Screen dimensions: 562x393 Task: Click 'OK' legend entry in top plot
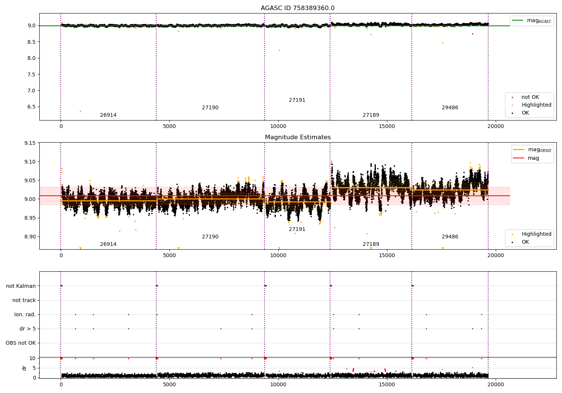pyautogui.click(x=521, y=113)
